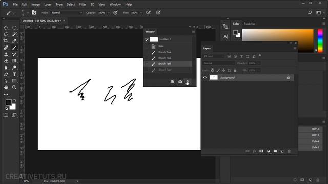
Task: Select the Eyedropper tool
Action: [14, 41]
